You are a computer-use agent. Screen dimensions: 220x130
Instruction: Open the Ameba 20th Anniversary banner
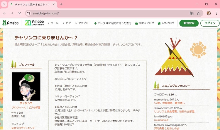[34, 23]
